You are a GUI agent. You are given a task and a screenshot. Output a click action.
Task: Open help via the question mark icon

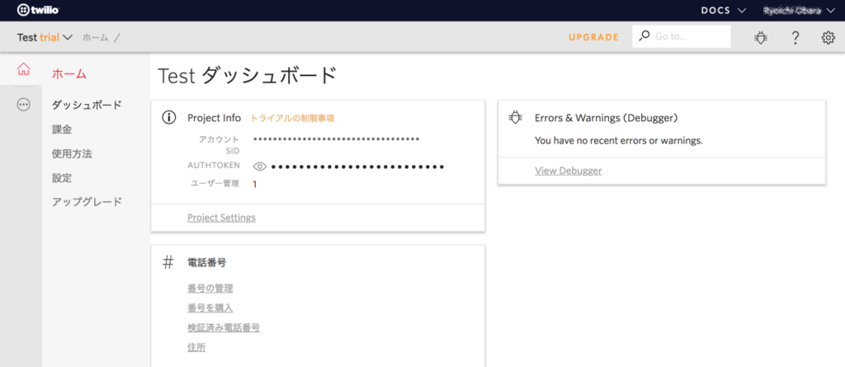(x=795, y=37)
